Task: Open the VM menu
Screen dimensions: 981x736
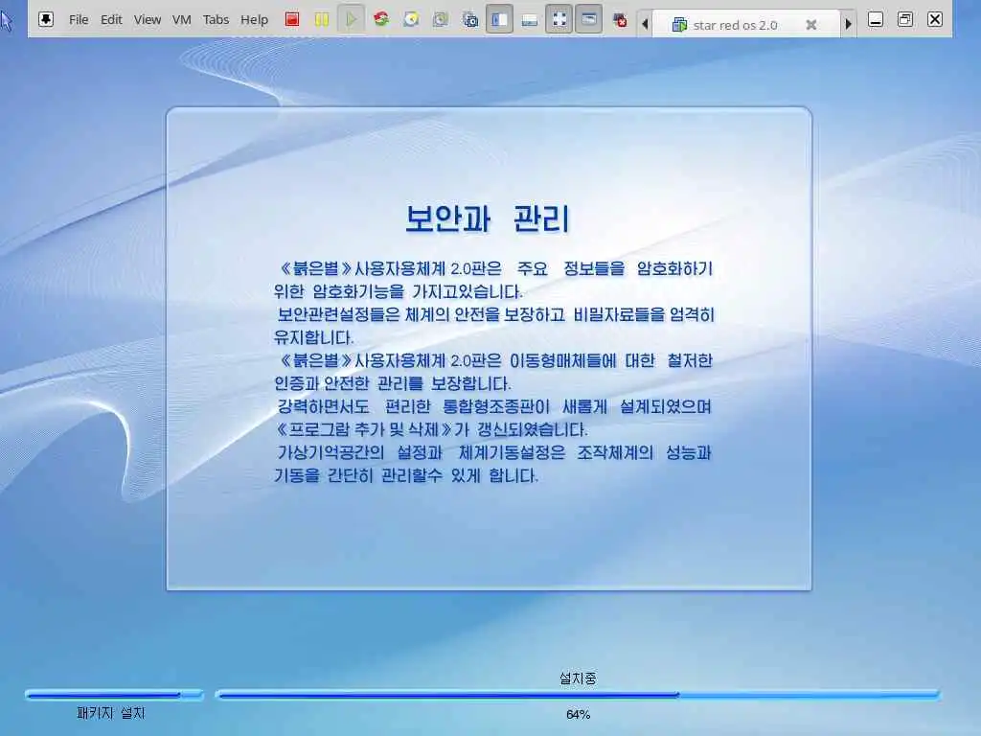Action: (x=181, y=19)
